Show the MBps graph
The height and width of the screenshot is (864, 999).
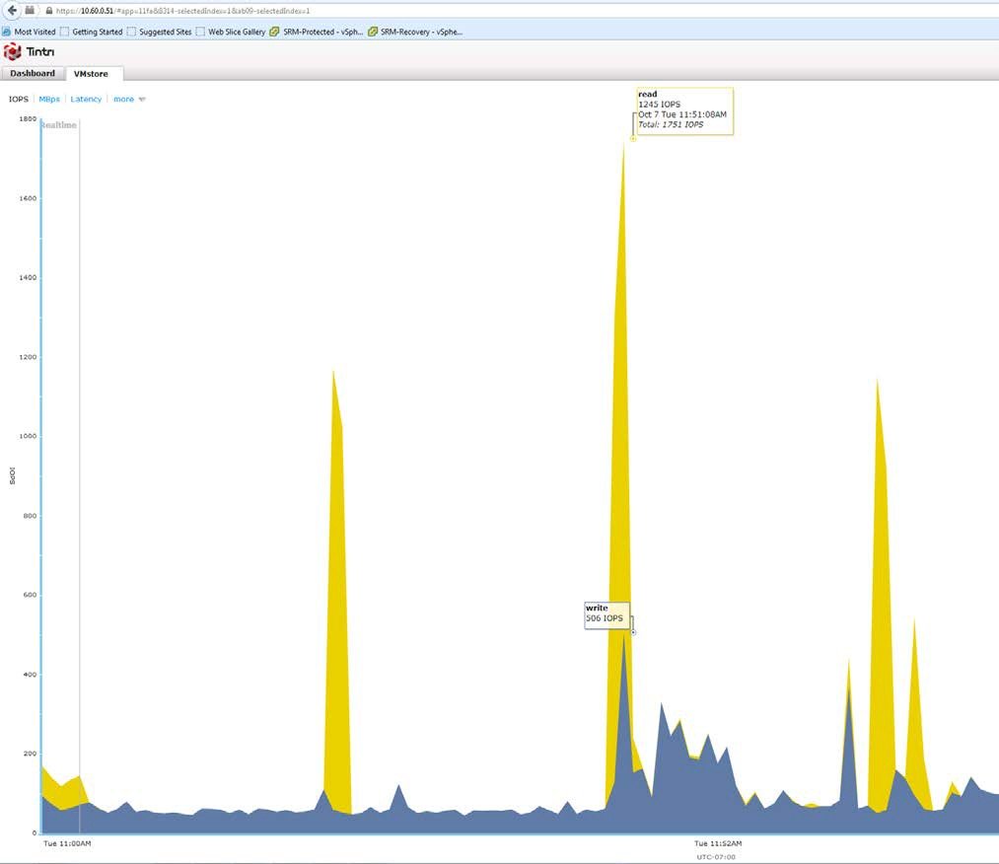[49, 100]
